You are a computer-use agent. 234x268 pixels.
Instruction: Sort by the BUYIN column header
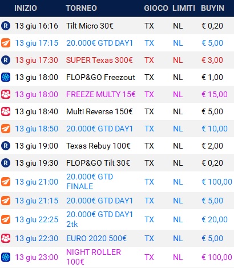click(212, 8)
